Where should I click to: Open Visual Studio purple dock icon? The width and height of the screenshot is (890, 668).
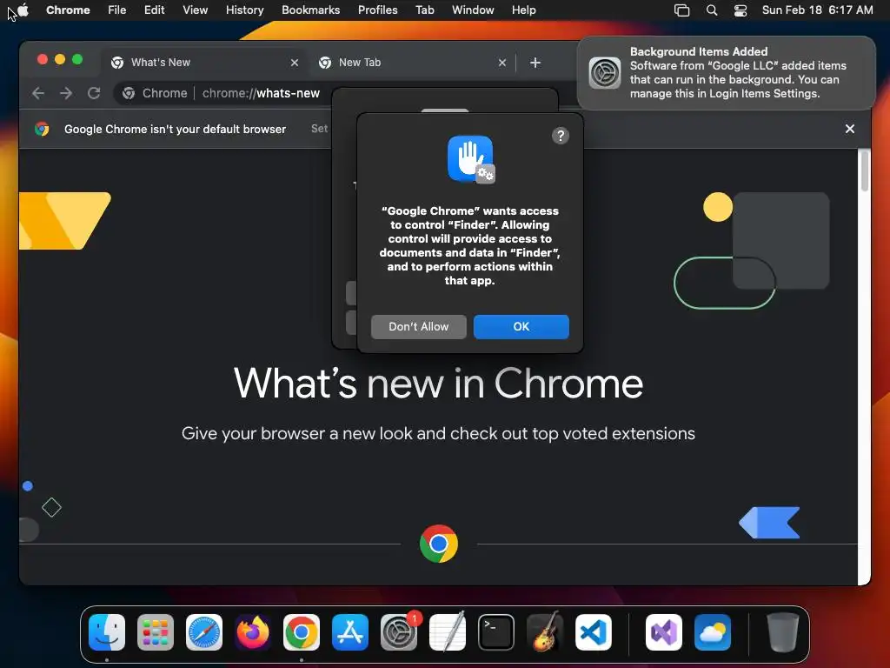(x=663, y=632)
